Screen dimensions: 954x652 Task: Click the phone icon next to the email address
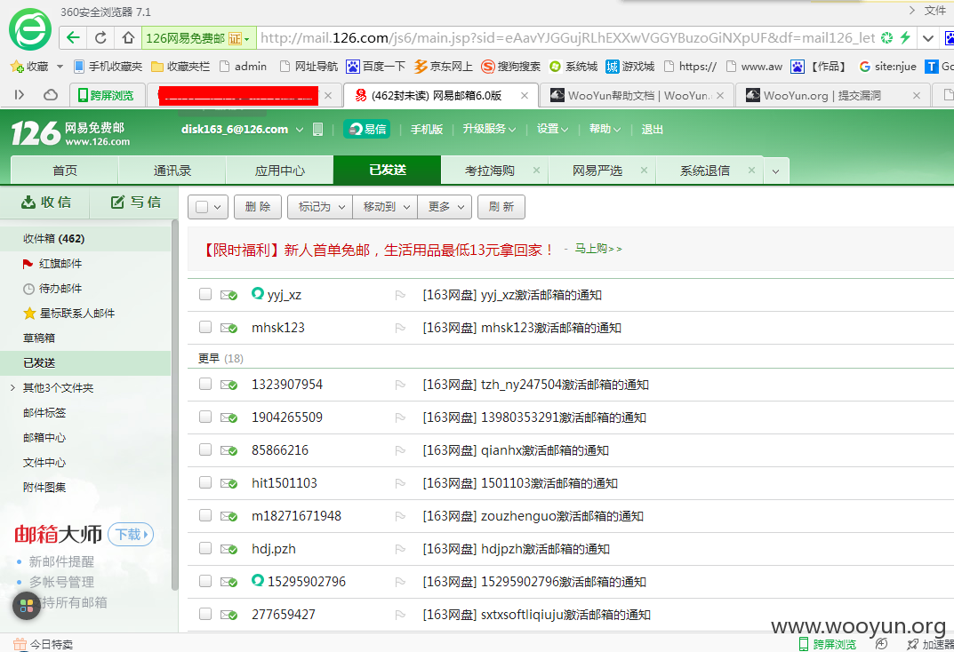tap(317, 129)
